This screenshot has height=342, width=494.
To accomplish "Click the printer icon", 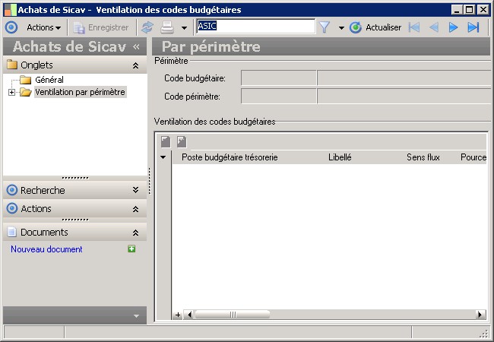I will point(167,27).
